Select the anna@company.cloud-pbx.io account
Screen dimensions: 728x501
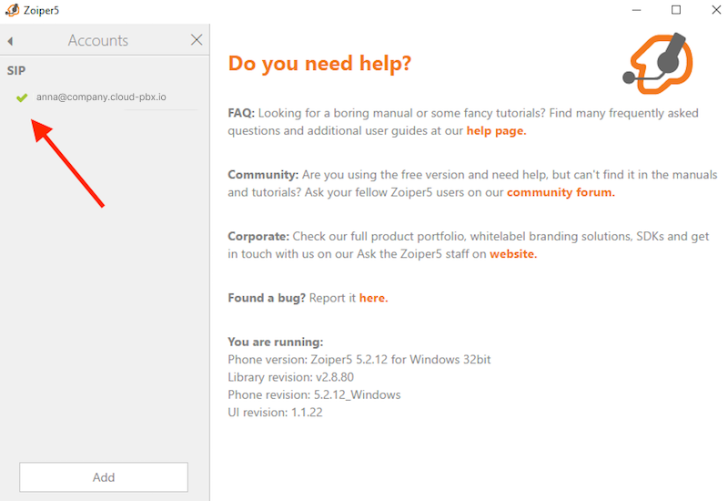pyautogui.click(x=101, y=97)
